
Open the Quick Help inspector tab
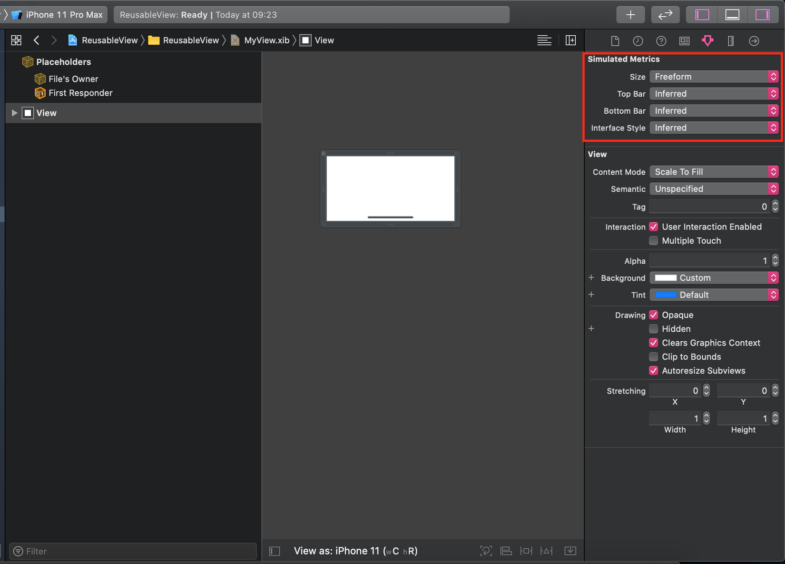coord(661,41)
